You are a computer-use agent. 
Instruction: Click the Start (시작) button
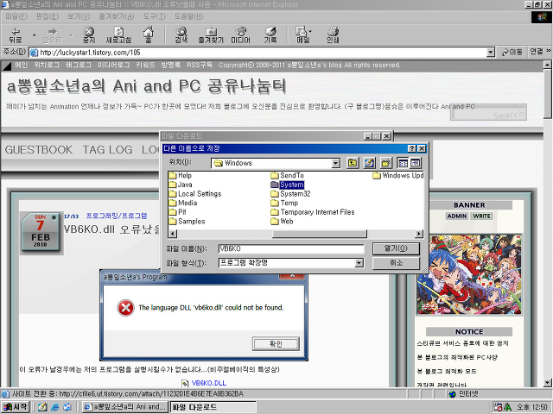[x=16, y=407]
